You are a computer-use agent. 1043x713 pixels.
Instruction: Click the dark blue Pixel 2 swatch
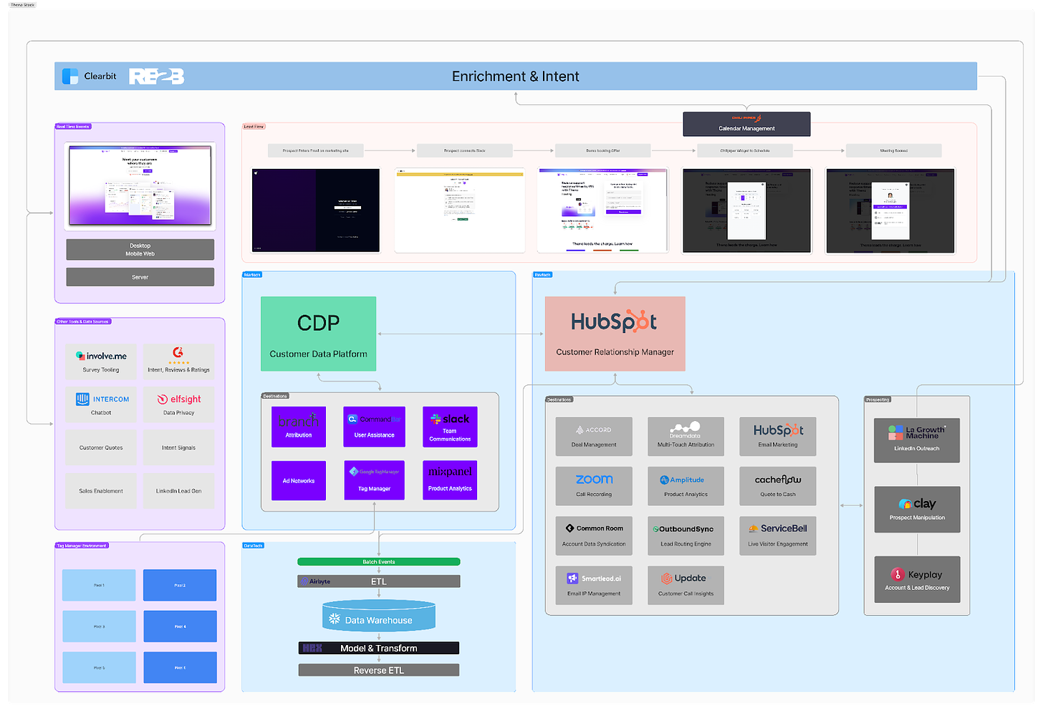point(180,585)
